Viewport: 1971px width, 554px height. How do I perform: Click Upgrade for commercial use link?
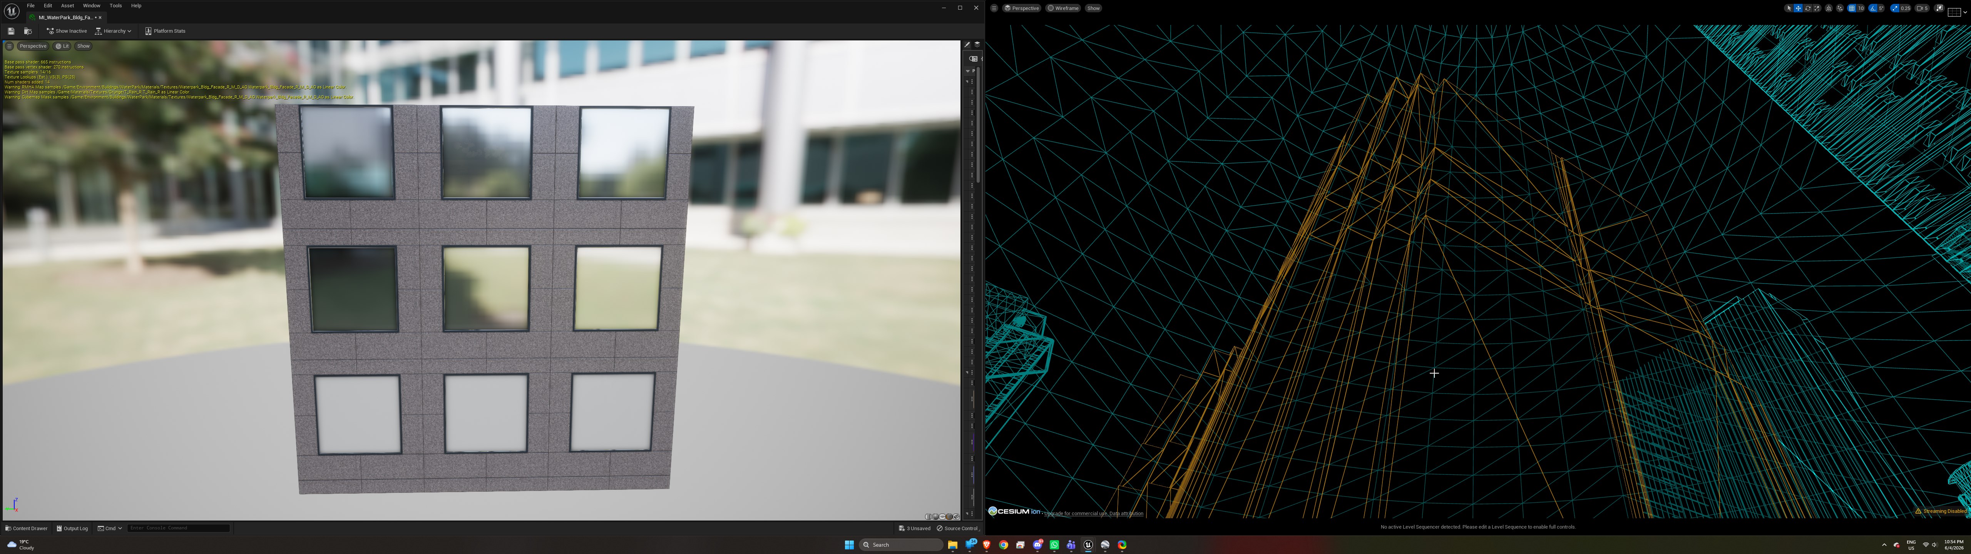[1076, 514]
